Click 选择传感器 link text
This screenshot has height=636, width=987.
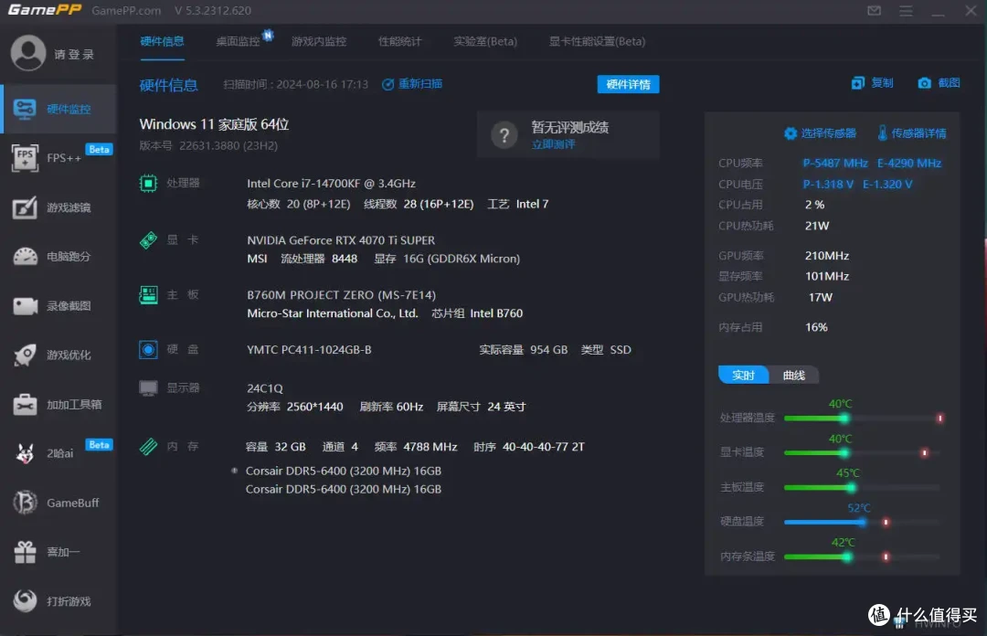[828, 133]
